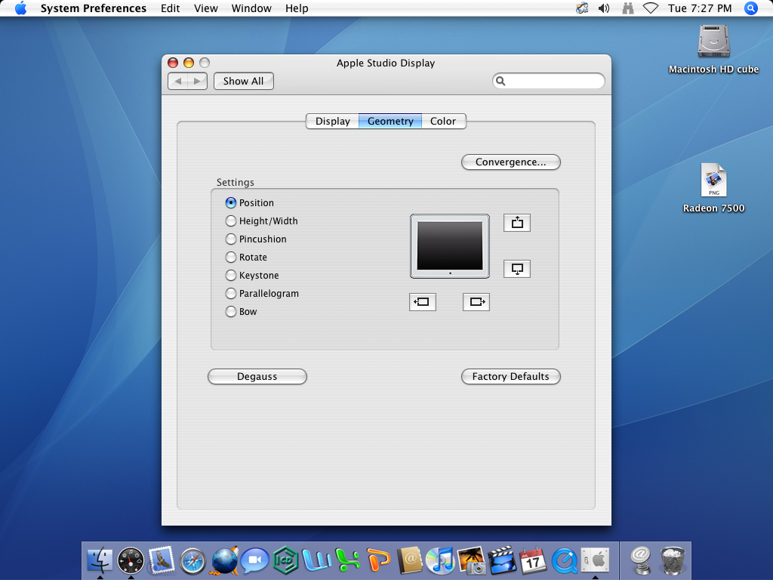Go back with the left arrow button
This screenshot has width=773, height=580.
tap(178, 81)
